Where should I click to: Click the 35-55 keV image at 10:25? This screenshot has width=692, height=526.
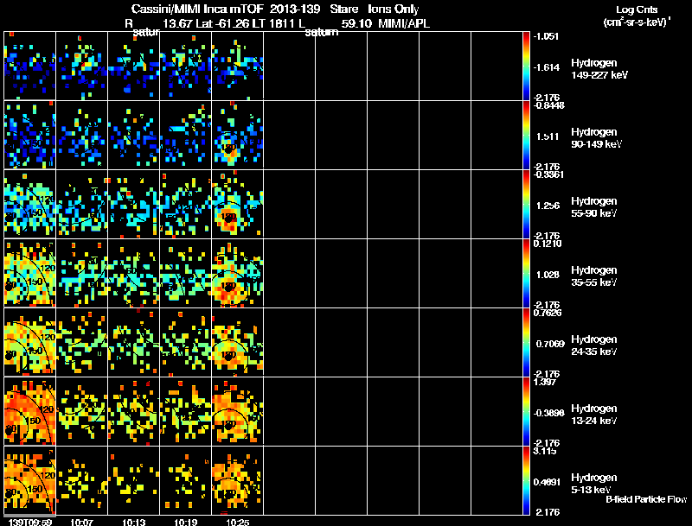pyautogui.click(x=237, y=273)
